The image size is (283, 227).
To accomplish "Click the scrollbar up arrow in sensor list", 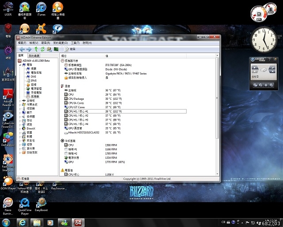I will pos(217,55).
